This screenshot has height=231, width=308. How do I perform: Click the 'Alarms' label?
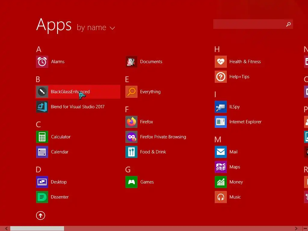pos(58,62)
